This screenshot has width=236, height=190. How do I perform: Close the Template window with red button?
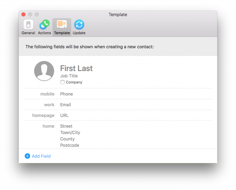[24, 14]
